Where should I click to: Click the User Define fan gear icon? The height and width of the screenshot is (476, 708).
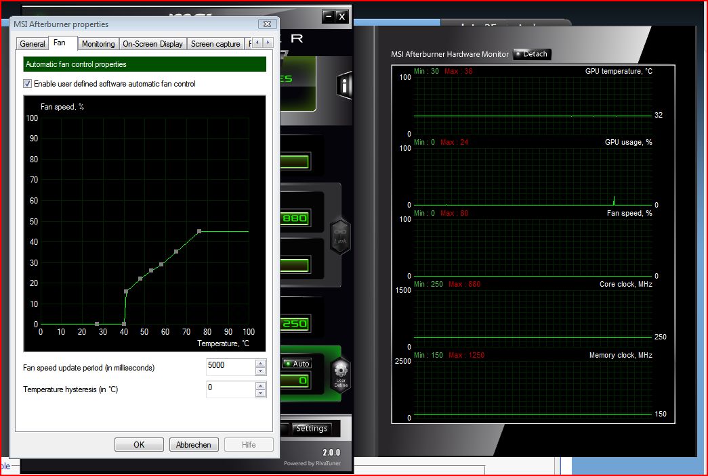(341, 374)
